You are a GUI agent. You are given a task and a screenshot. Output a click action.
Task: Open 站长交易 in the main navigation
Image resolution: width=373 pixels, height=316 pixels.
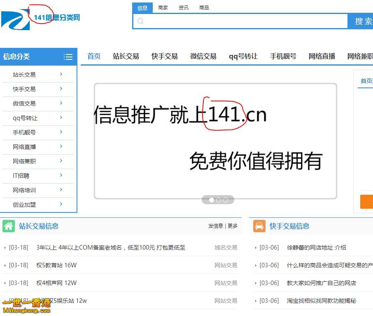coord(126,56)
